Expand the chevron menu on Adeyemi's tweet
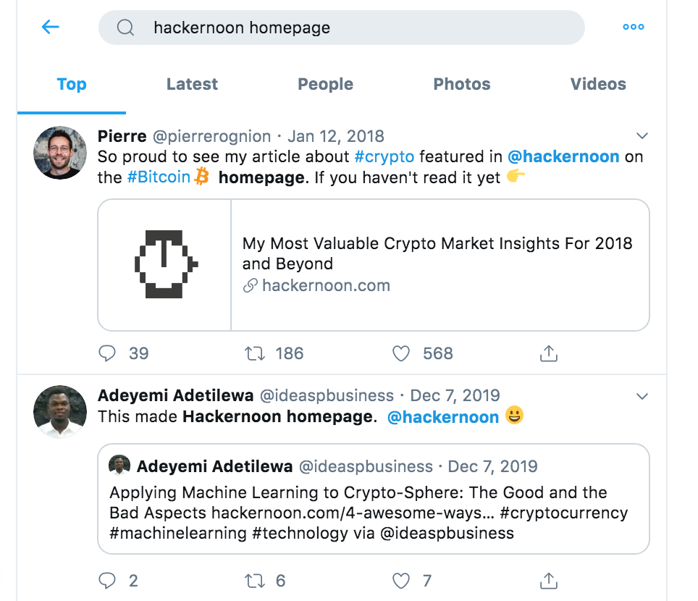Screen dimensions: 698x601 642,396
